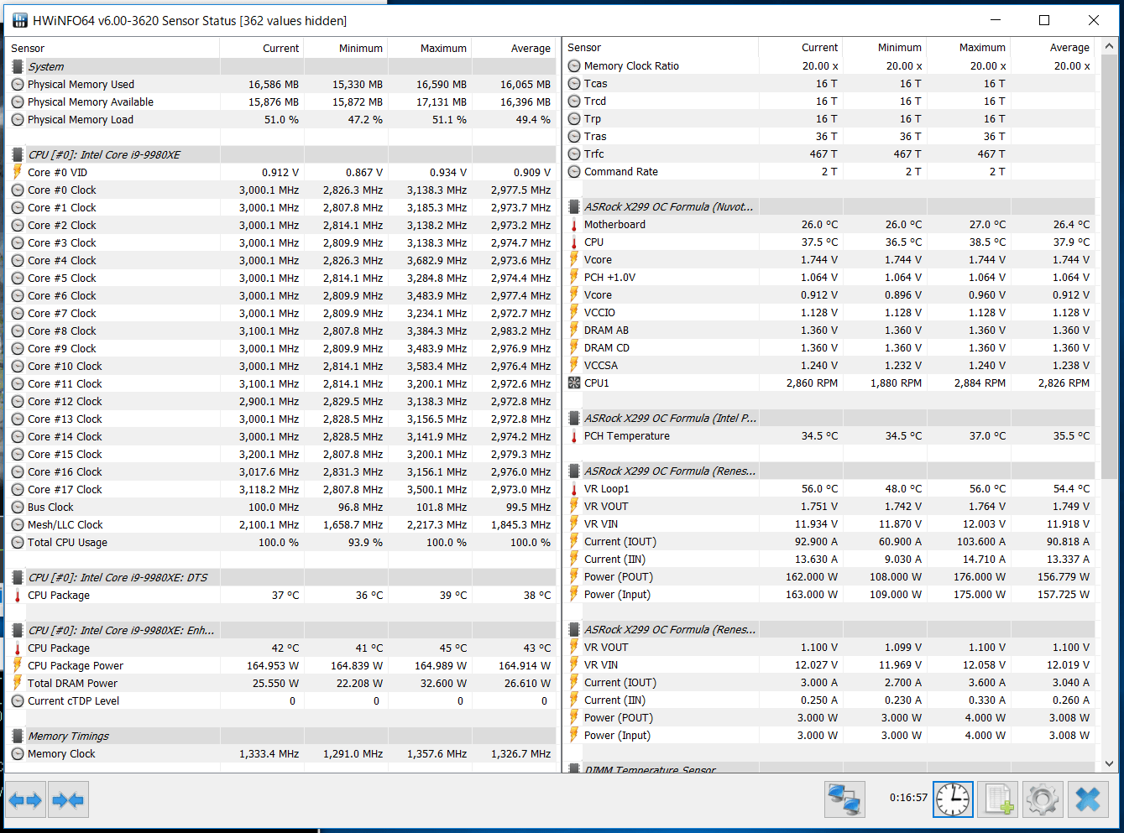Image resolution: width=1124 pixels, height=833 pixels.
Task: Click the left pane Sensor column header
Action: tap(112, 48)
